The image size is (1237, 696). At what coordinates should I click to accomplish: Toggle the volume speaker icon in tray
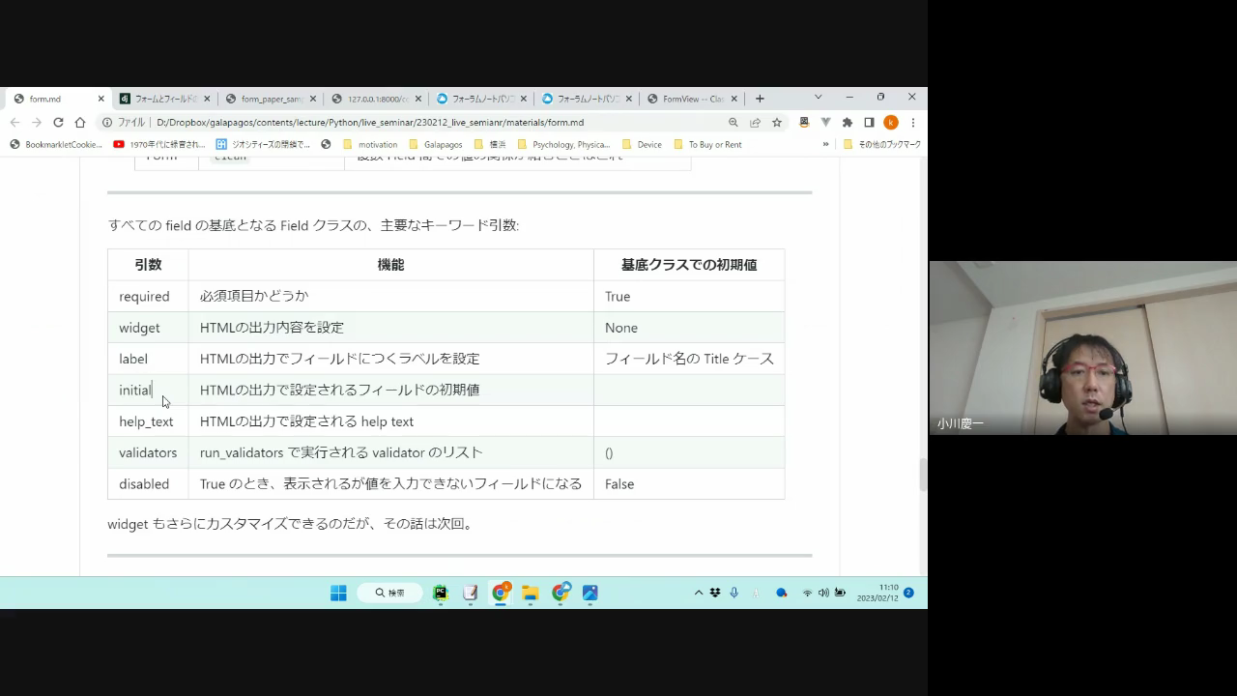pos(823,593)
